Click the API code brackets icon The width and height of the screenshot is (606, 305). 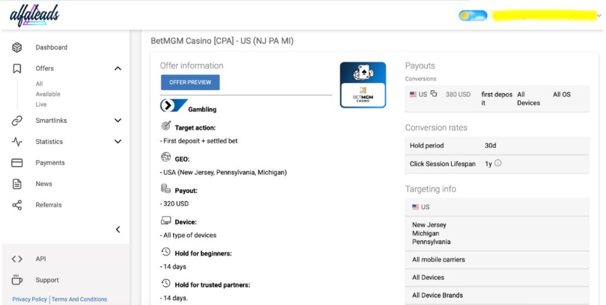tap(17, 259)
